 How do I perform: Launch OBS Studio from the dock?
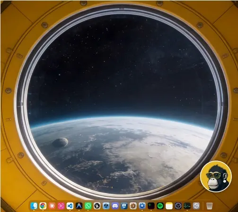(178, 206)
